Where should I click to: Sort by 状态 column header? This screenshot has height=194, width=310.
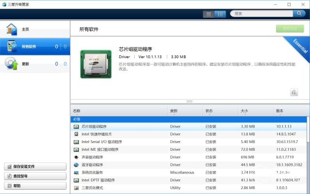(x=220, y=111)
